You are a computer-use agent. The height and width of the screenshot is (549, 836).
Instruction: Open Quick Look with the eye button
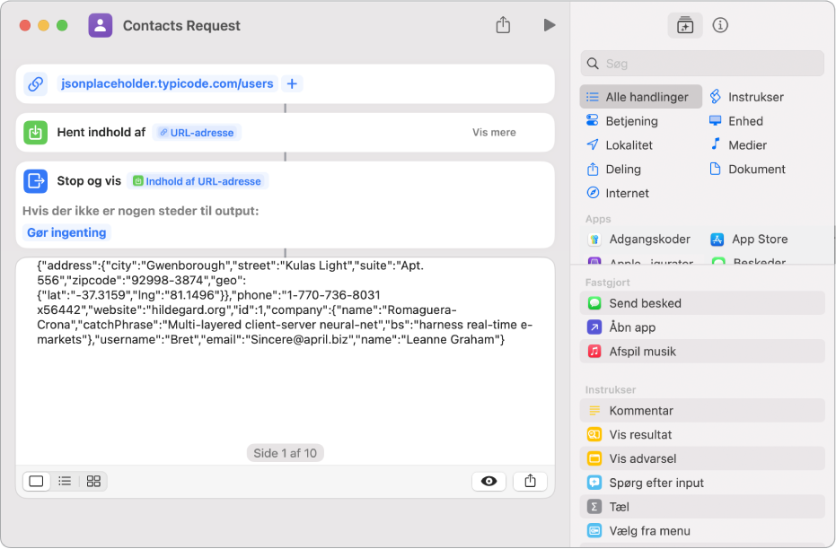coord(488,482)
